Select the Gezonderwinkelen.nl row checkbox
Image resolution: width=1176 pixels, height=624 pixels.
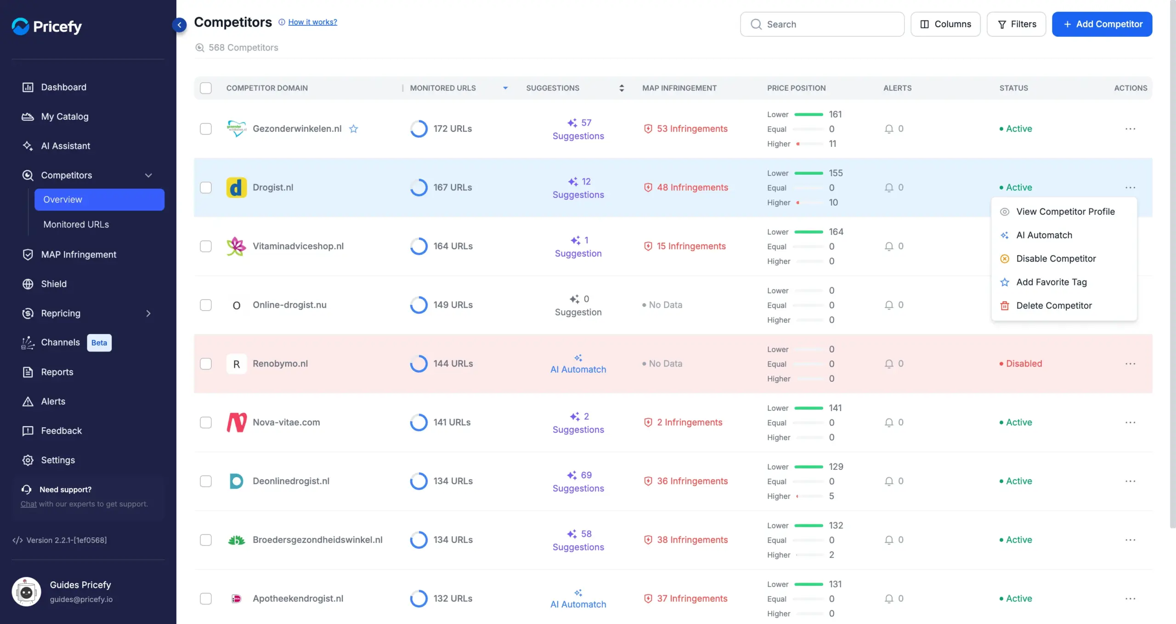click(206, 129)
